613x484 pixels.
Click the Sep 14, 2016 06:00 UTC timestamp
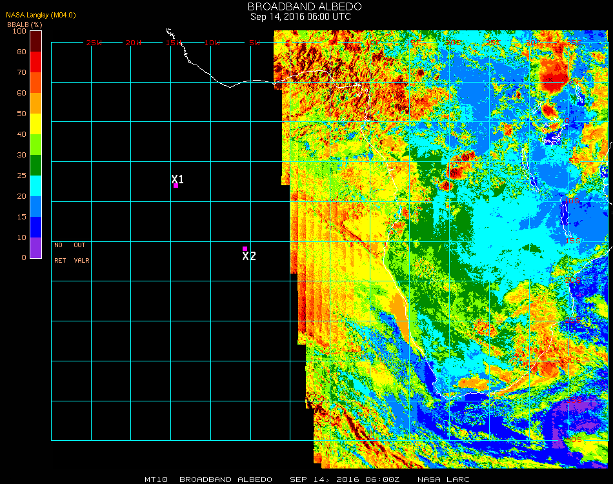pos(300,17)
